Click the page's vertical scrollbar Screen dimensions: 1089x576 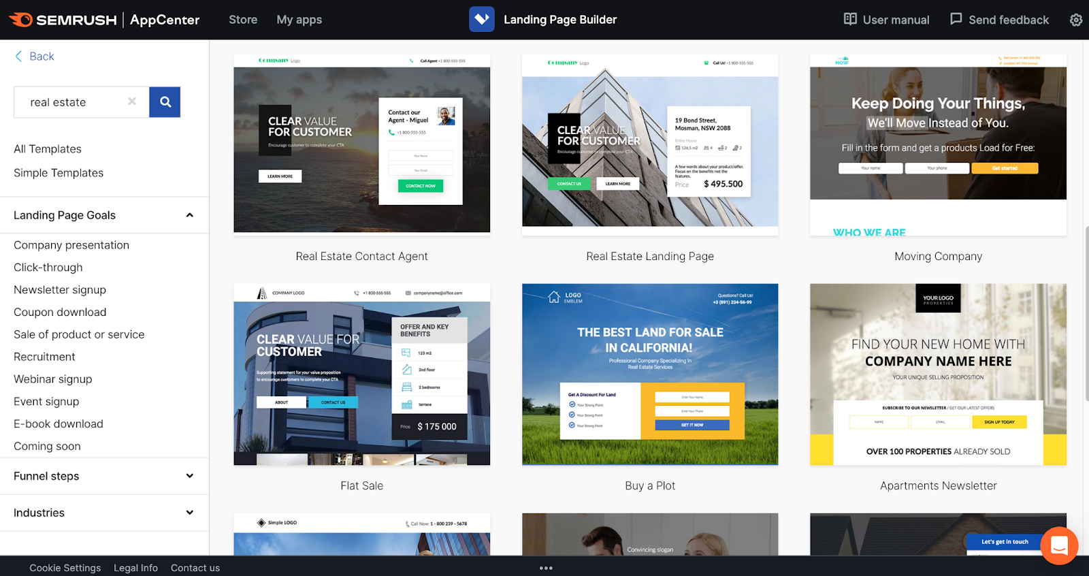1086,313
